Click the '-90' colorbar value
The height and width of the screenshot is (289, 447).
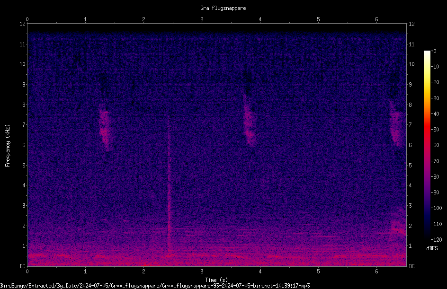click(x=435, y=193)
